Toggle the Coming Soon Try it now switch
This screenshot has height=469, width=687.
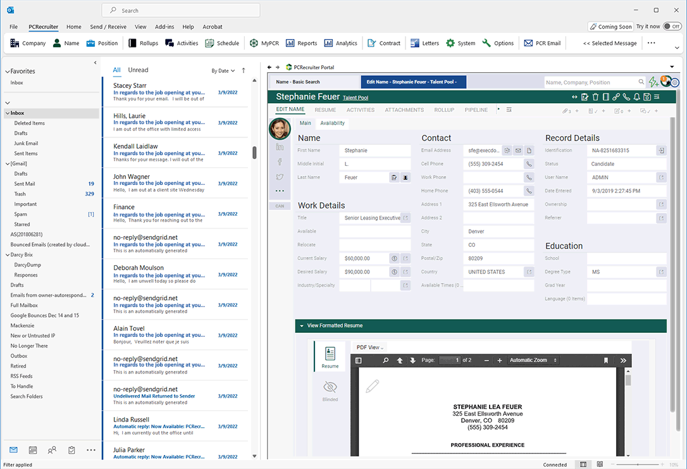[672, 27]
